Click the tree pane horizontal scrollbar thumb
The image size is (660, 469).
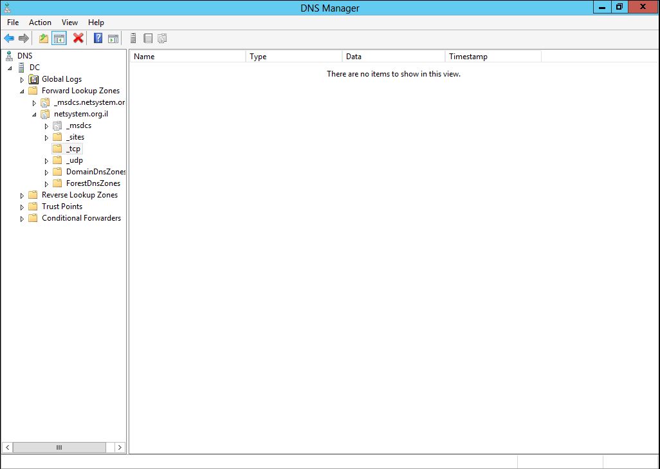[x=59, y=448]
